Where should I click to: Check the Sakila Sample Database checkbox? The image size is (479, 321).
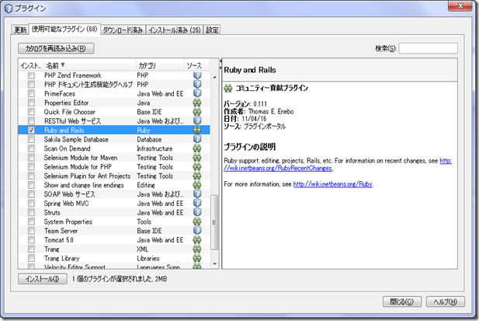[x=31, y=139]
